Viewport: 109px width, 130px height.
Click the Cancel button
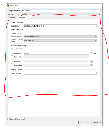(95, 122)
